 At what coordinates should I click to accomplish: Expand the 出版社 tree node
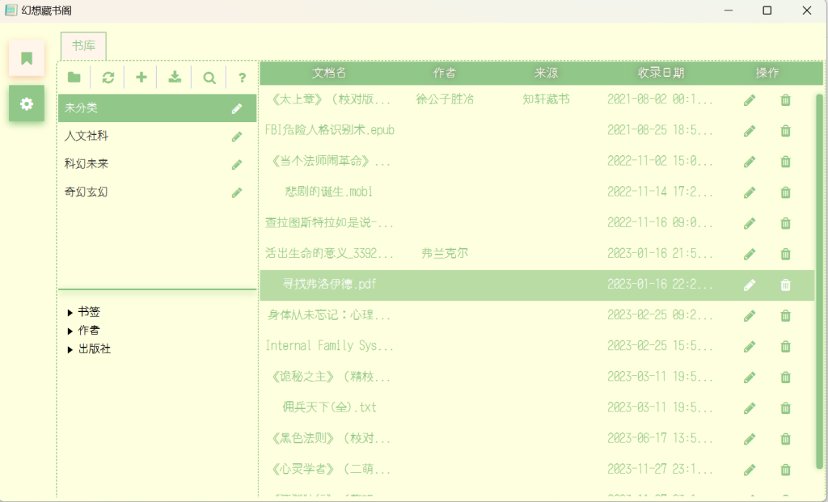pyautogui.click(x=70, y=349)
